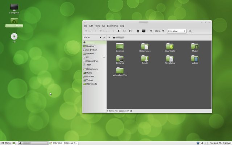Open the Downloads folder in icon view
This screenshot has width=232, height=145.
click(x=170, y=47)
